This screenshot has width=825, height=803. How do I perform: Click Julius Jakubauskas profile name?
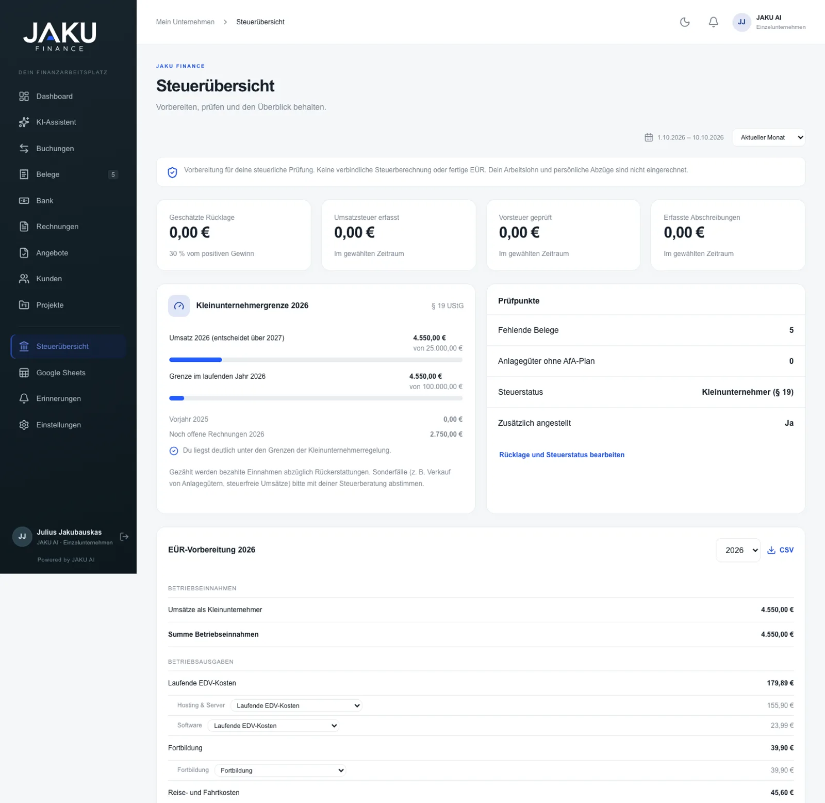click(x=69, y=532)
